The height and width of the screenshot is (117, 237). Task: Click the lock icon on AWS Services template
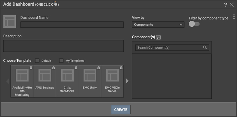(x=53, y=68)
